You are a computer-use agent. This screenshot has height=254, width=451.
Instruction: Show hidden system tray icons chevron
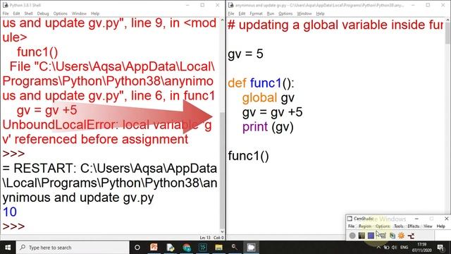click(x=378, y=248)
